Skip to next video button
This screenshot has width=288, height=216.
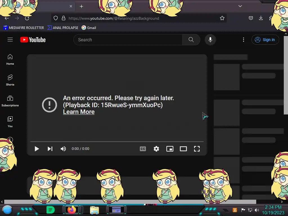pyautogui.click(x=50, y=149)
